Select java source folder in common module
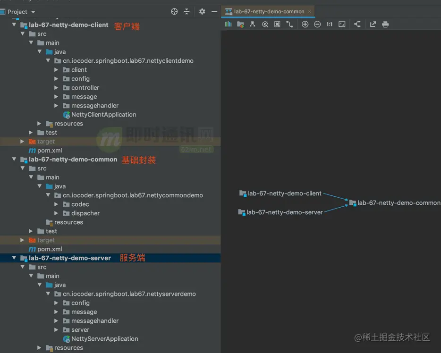The image size is (441, 353). [x=59, y=186]
